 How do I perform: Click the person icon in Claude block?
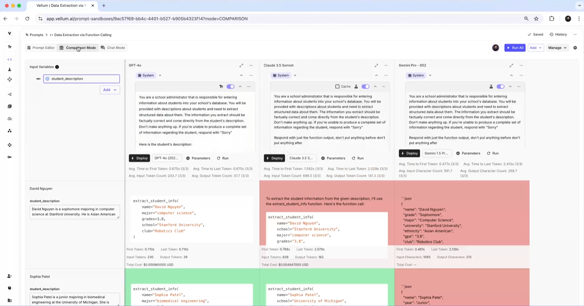pyautogui.click(x=356, y=87)
